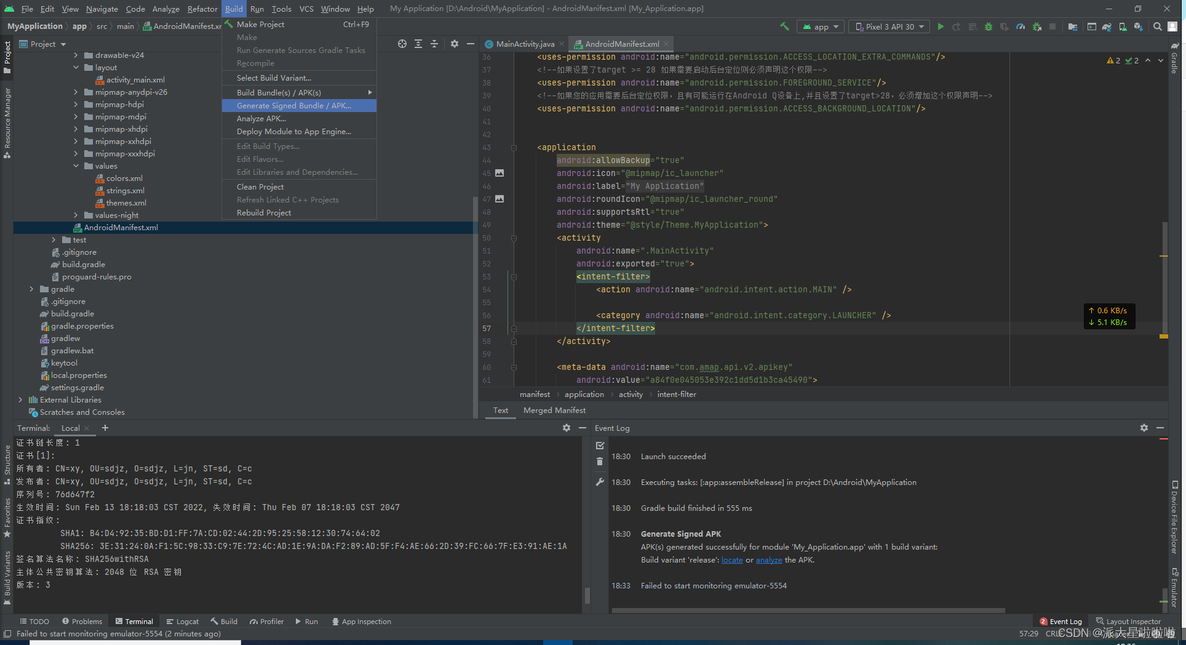Choose Rebuild Project from Build menu

click(299, 212)
